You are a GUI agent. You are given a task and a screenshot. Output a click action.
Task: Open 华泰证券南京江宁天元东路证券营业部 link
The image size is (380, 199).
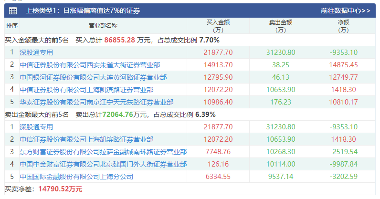point(96,102)
